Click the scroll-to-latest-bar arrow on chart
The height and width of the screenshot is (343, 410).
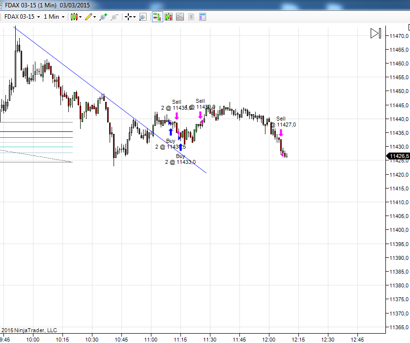click(376, 33)
